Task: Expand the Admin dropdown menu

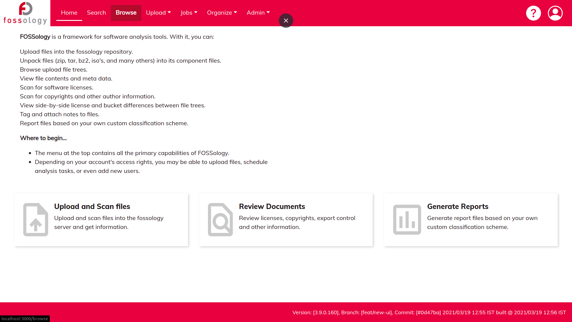Action: (x=258, y=13)
